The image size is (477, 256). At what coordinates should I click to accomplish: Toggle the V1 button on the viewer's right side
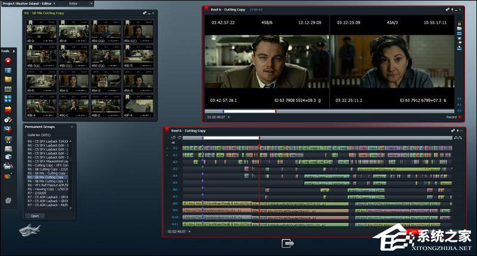(x=459, y=99)
